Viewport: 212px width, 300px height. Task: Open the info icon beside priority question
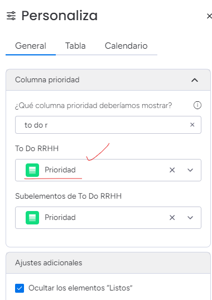point(197,105)
